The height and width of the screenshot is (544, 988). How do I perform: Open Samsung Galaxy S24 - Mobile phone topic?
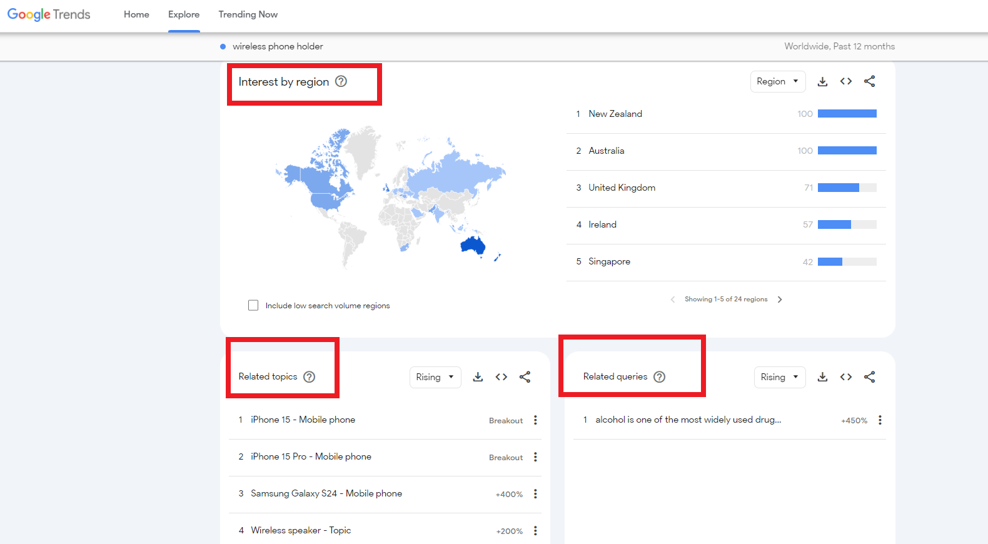click(x=326, y=493)
